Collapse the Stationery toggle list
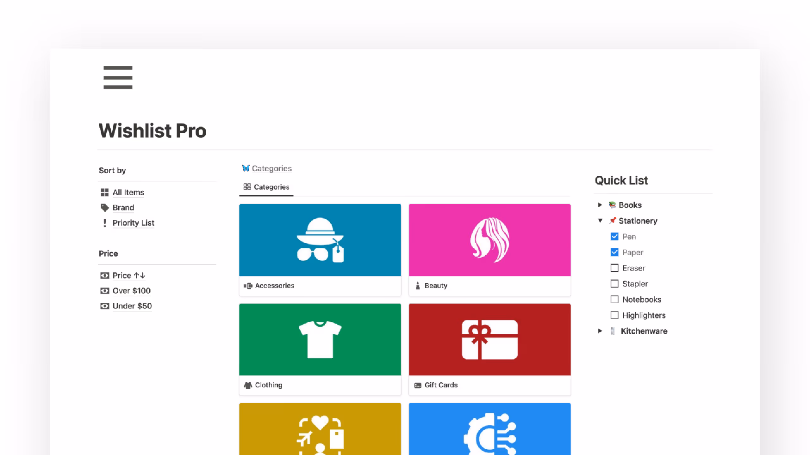Image resolution: width=810 pixels, height=455 pixels. [600, 221]
